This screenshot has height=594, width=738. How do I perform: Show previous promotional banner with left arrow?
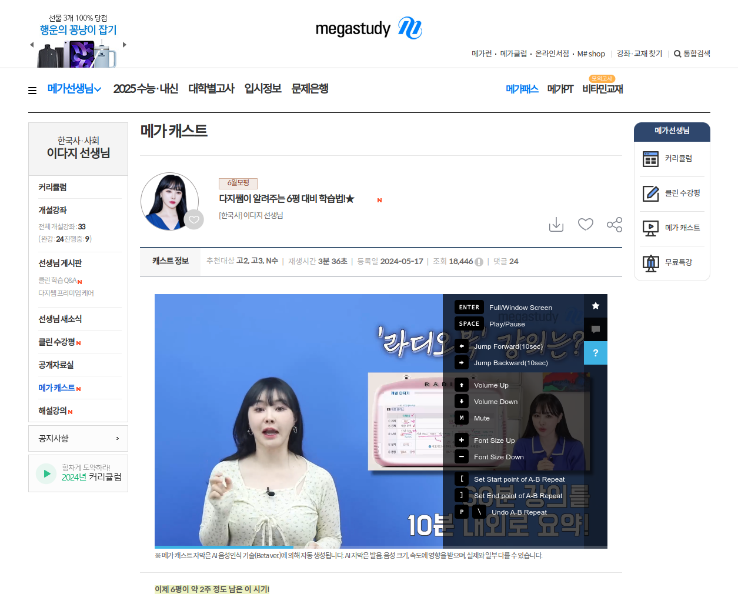[32, 45]
